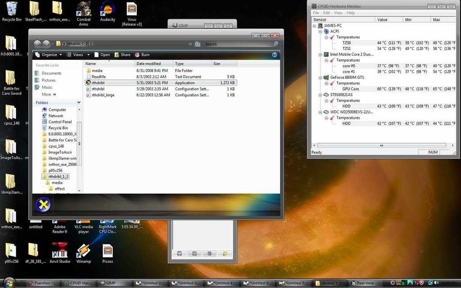
Task: Open Music from Favorite Links
Action: point(43,87)
